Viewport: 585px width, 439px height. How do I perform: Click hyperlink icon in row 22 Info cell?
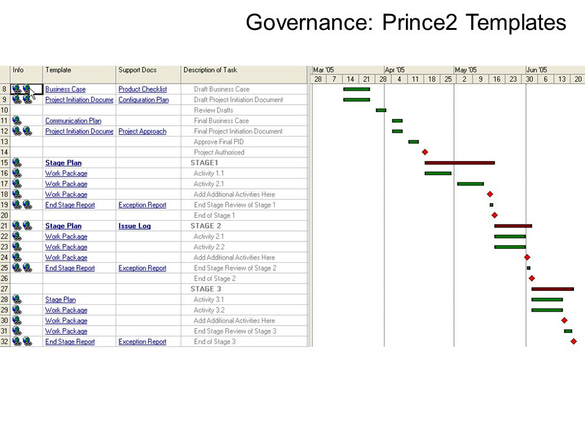[17, 237]
